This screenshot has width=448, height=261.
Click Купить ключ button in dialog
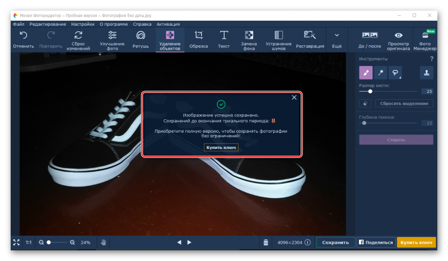[221, 147]
